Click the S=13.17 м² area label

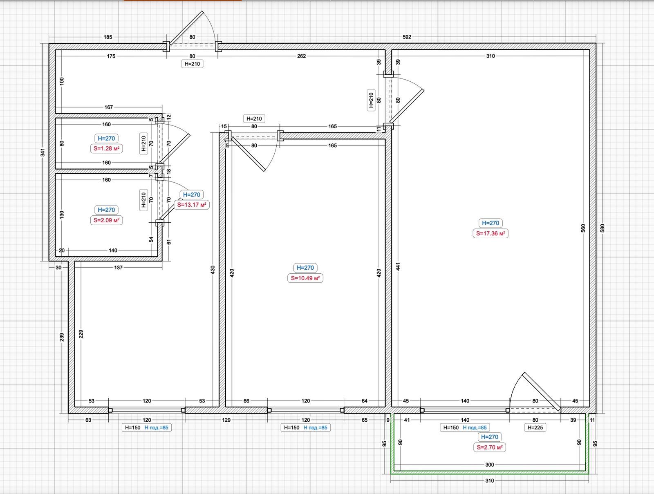pos(192,205)
